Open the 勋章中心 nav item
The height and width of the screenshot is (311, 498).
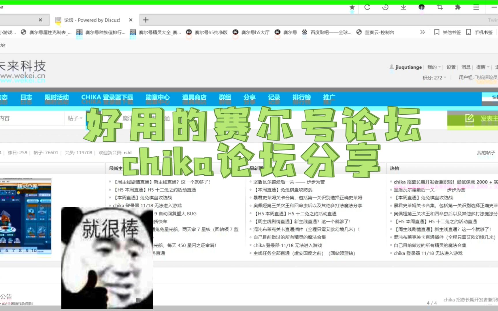coord(158,97)
